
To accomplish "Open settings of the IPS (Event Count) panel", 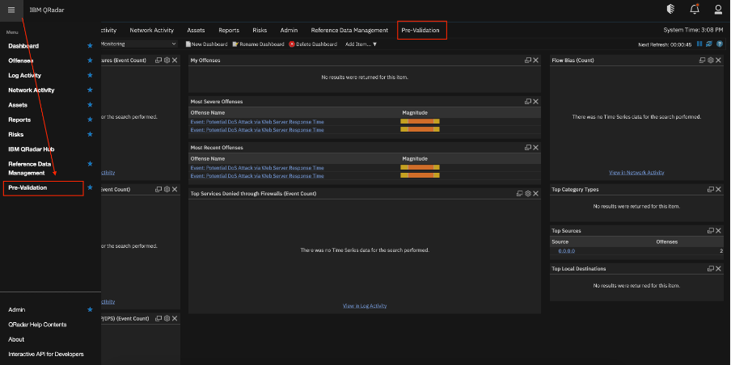I will (x=167, y=318).
